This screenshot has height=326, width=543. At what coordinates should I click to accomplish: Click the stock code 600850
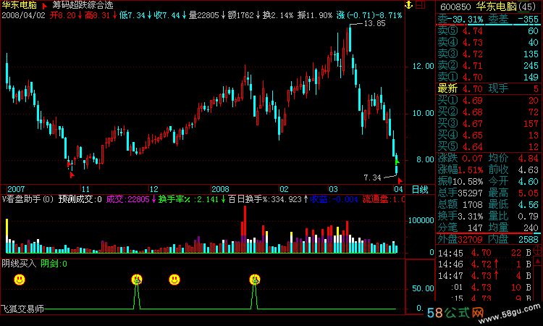click(x=455, y=7)
